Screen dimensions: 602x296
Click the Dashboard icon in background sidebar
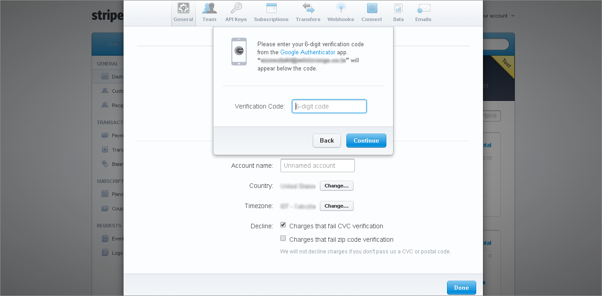[x=105, y=77]
